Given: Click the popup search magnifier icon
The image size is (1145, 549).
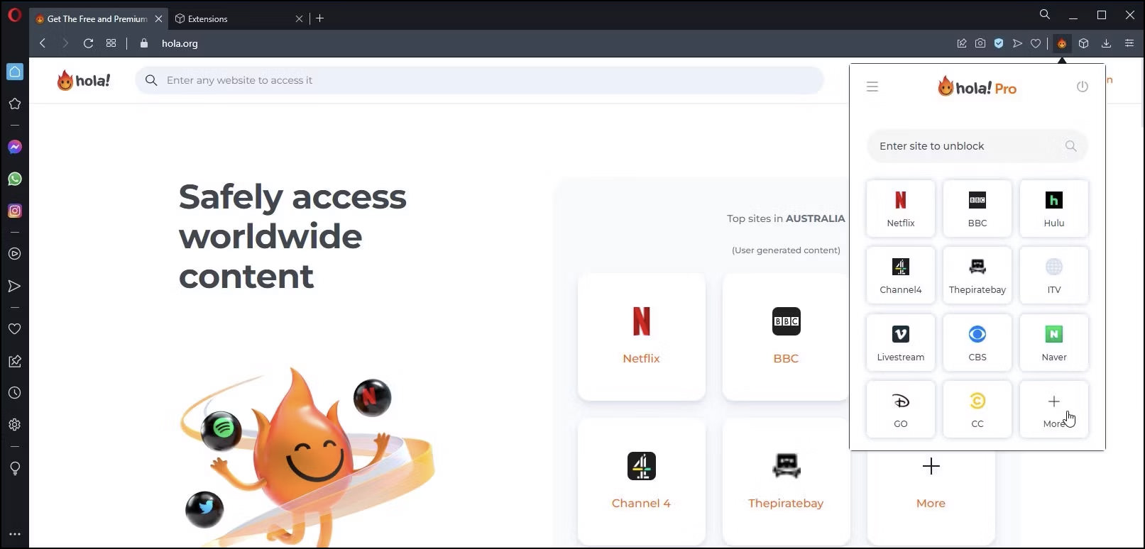Looking at the screenshot, I should point(1070,146).
